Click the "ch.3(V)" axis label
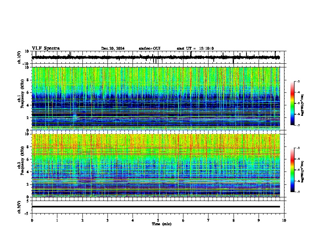Image resolution: width=320 pixels, height=247 pixels. (x=19, y=207)
